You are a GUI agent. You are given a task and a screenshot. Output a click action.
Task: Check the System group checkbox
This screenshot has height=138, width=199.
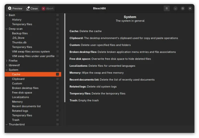(x=57, y=70)
